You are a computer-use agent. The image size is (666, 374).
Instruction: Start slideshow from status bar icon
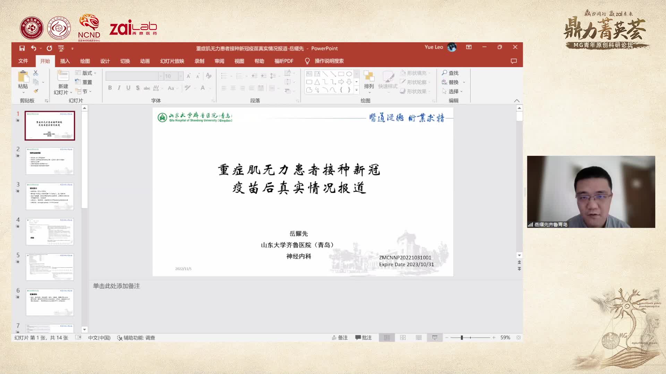[x=435, y=338]
